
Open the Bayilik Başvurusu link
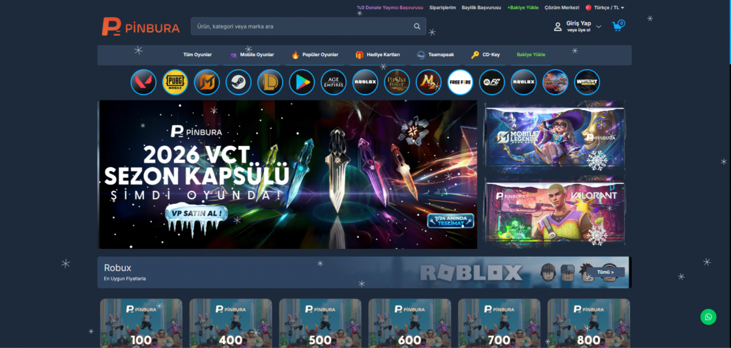pyautogui.click(x=481, y=7)
